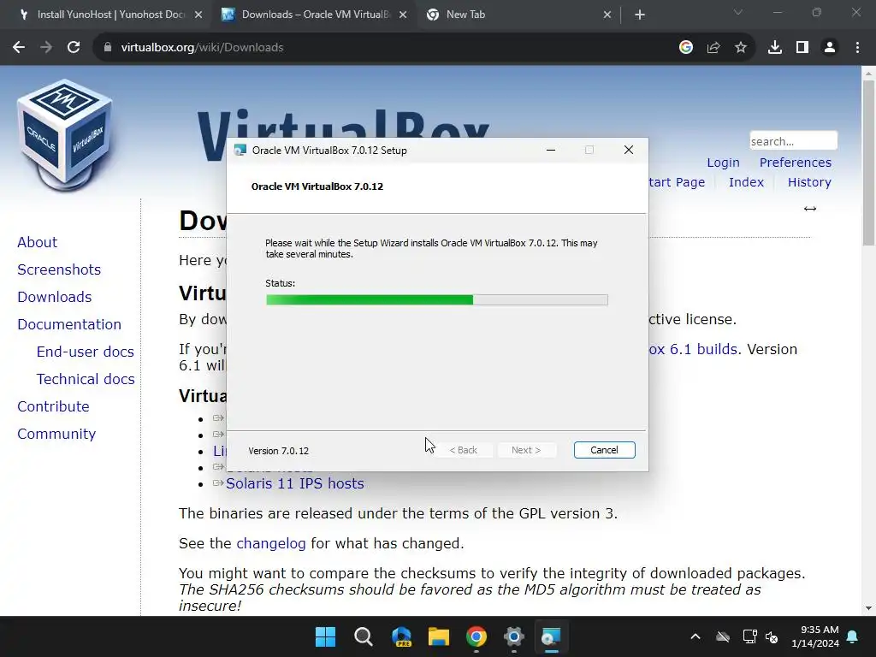
Task: Open the About sidebar link
Action: tap(38, 242)
